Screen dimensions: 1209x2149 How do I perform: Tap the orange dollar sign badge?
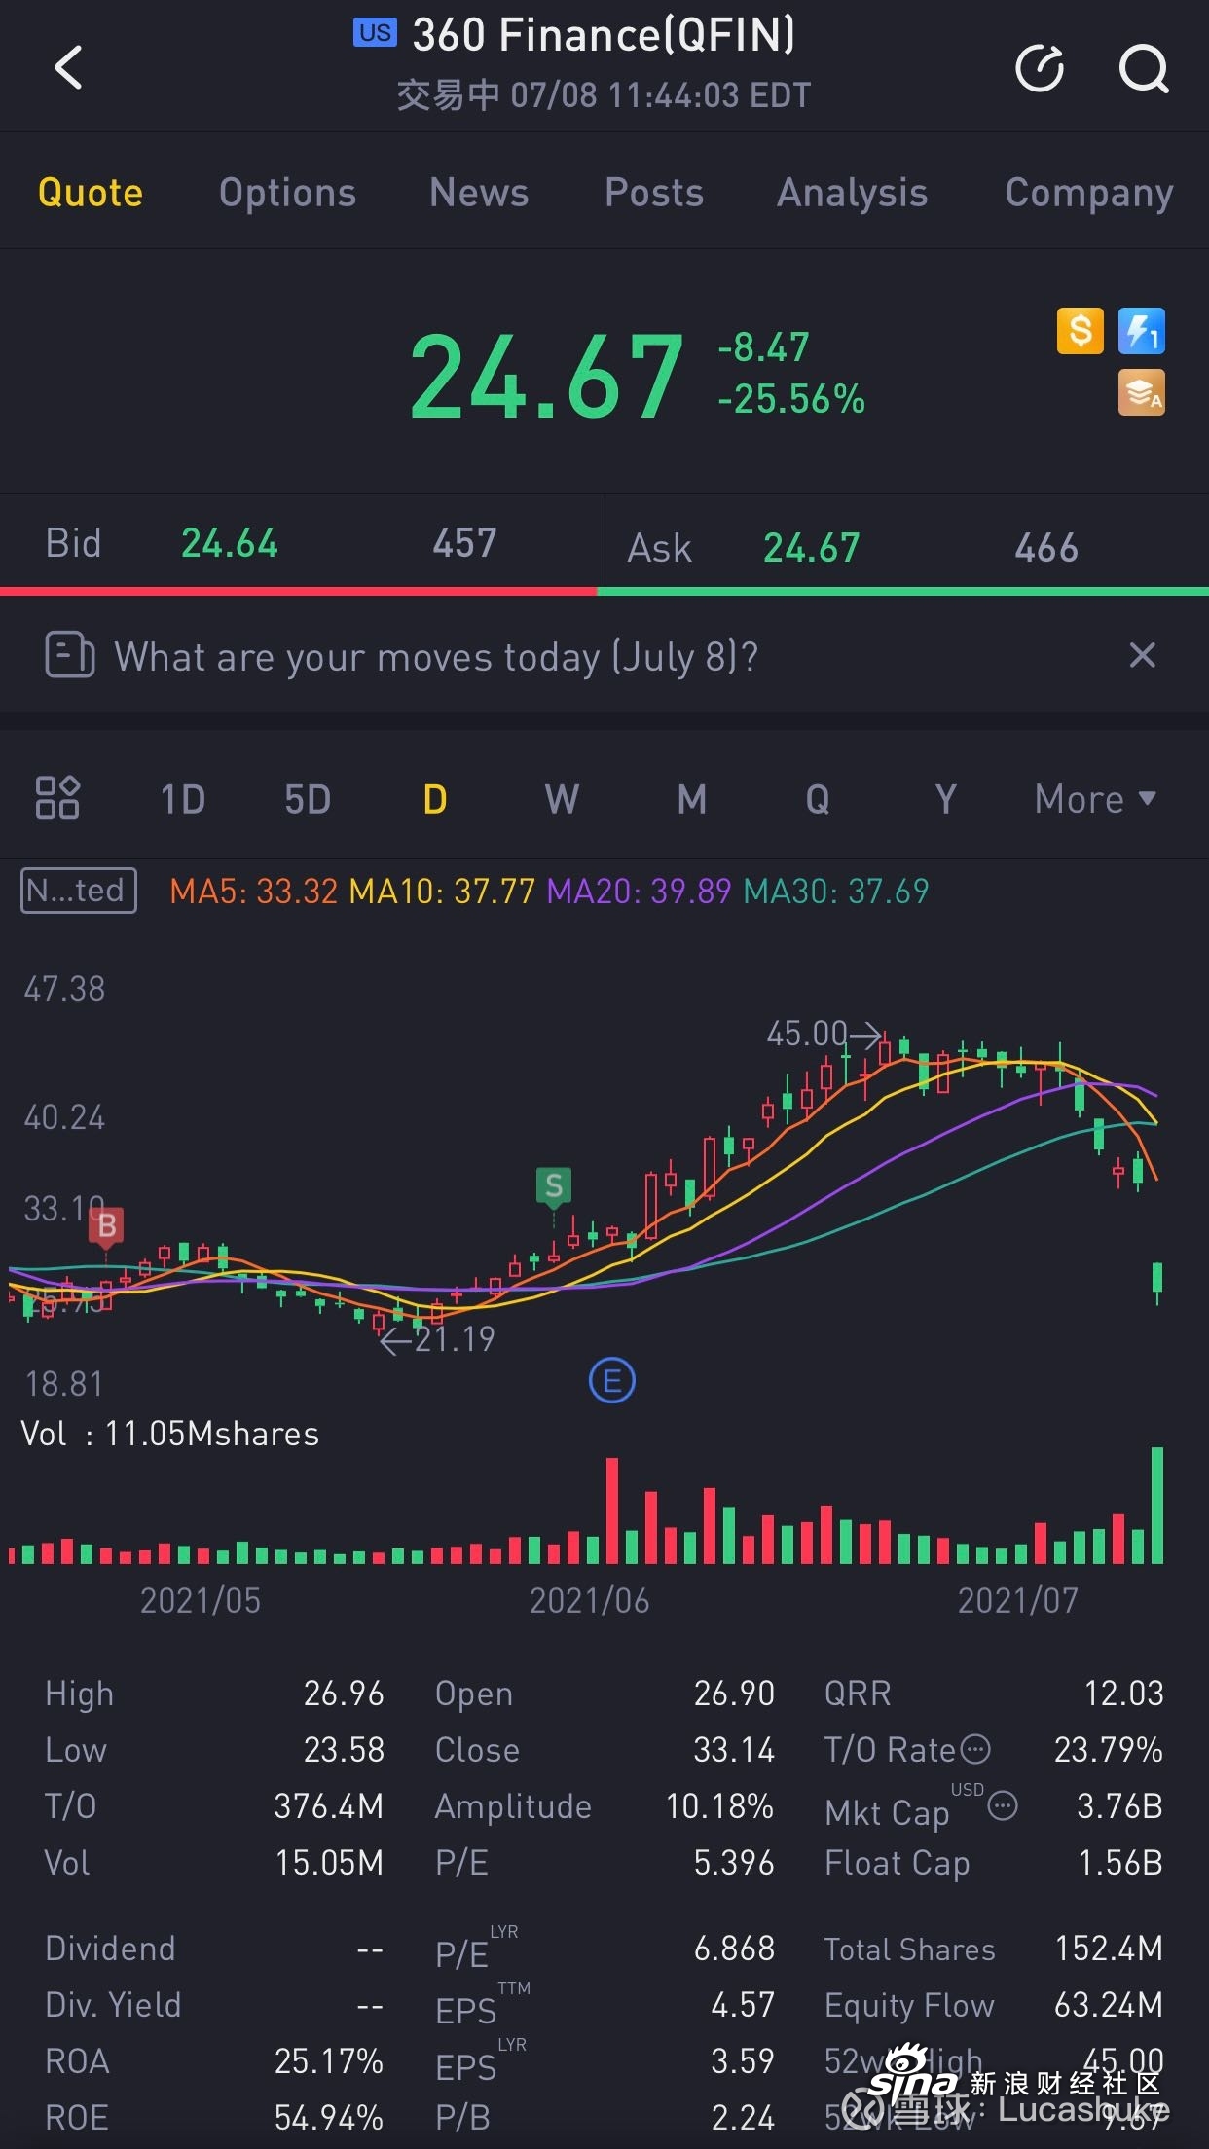coord(1081,331)
